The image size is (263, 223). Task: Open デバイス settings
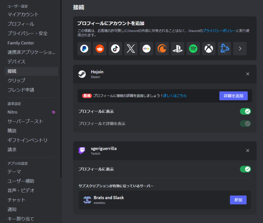(x=31, y=62)
